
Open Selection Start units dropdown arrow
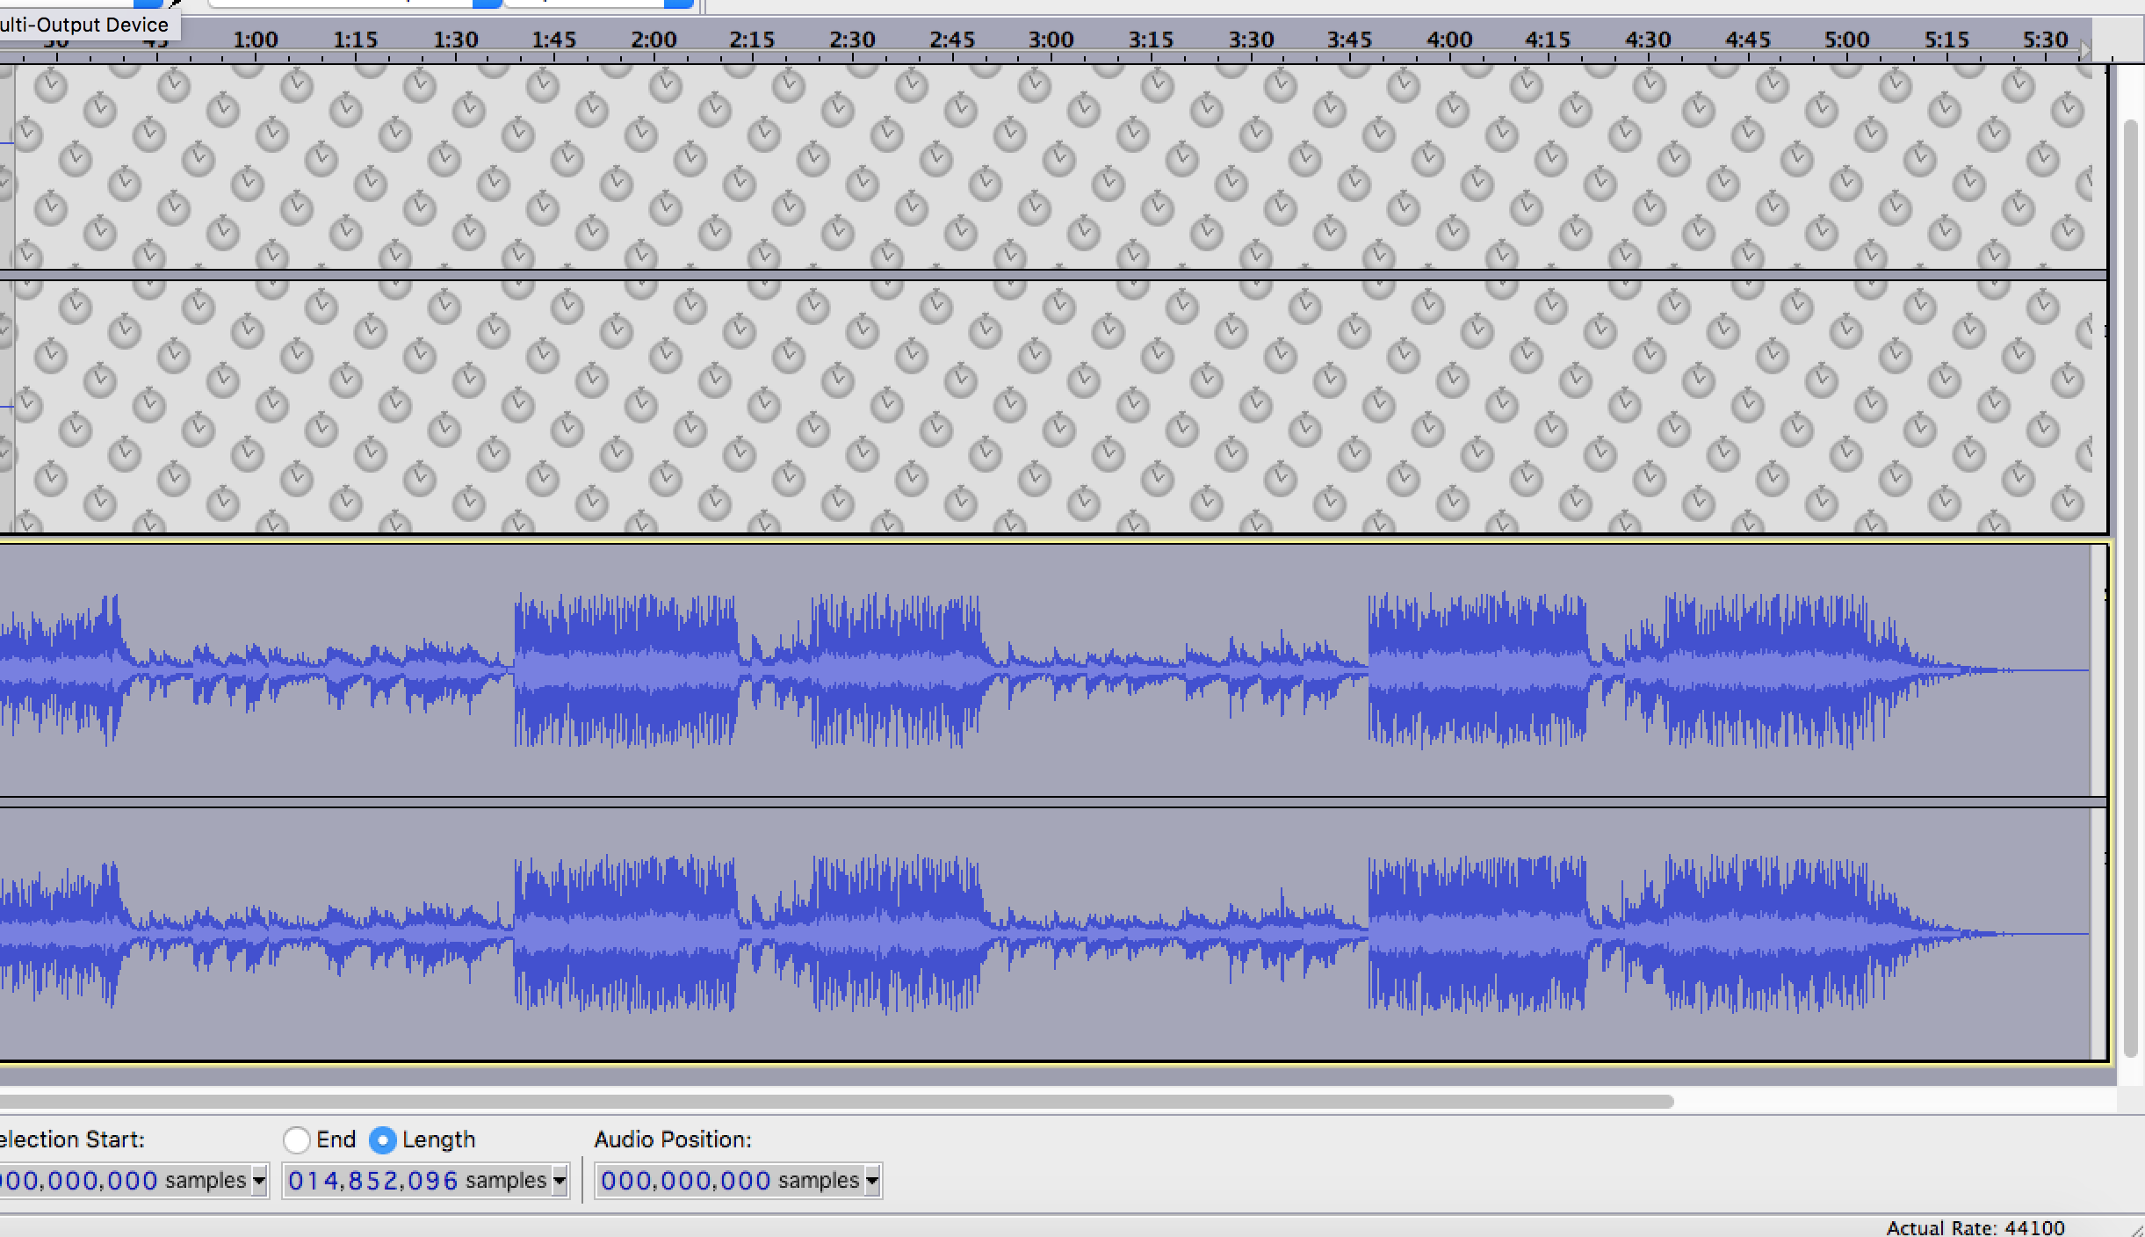click(x=258, y=1180)
